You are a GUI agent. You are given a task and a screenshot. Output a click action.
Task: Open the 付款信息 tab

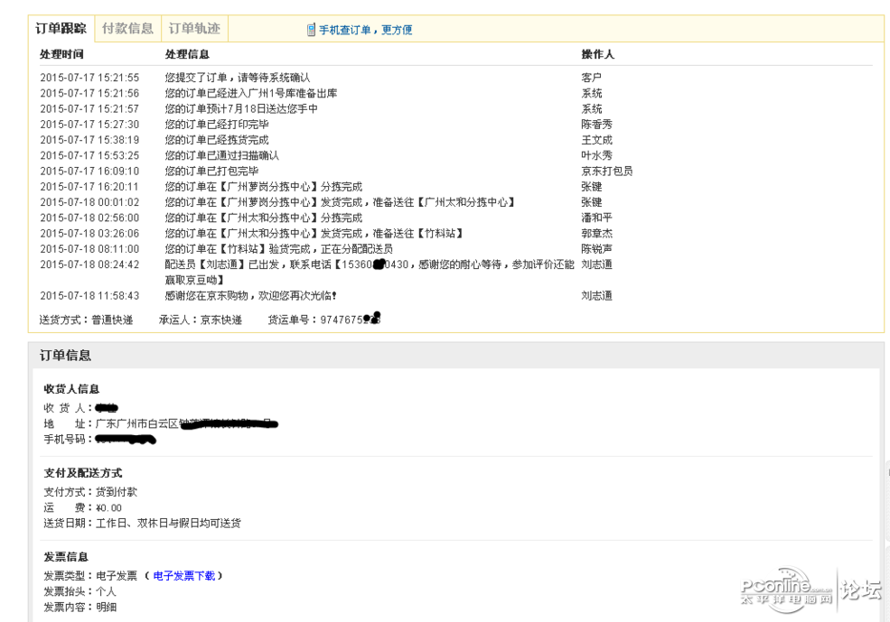pyautogui.click(x=127, y=28)
